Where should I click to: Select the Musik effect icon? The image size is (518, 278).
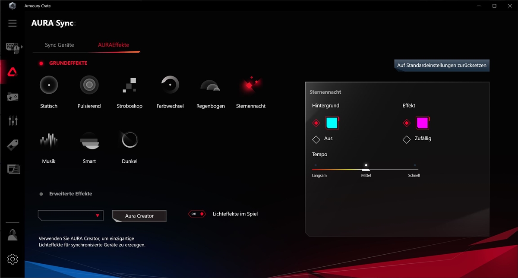[x=49, y=140]
